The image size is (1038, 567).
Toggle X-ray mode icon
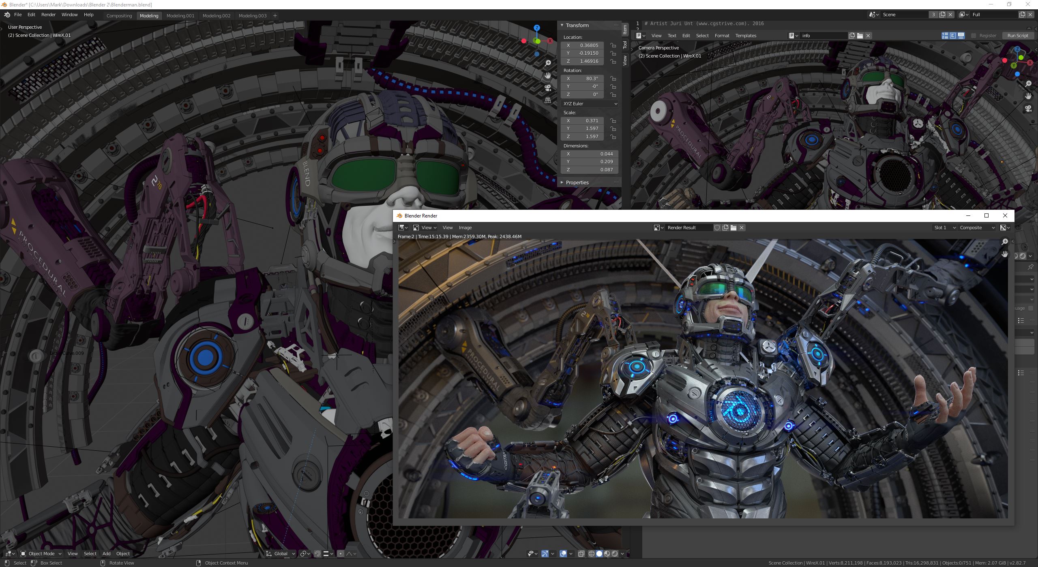[581, 554]
